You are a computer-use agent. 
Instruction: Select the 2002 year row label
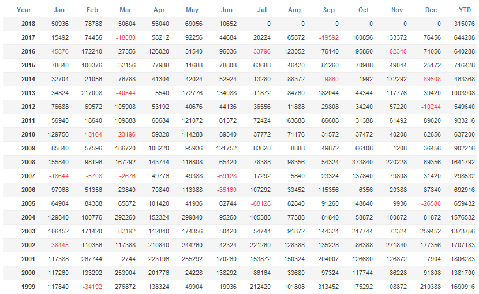tap(28, 245)
